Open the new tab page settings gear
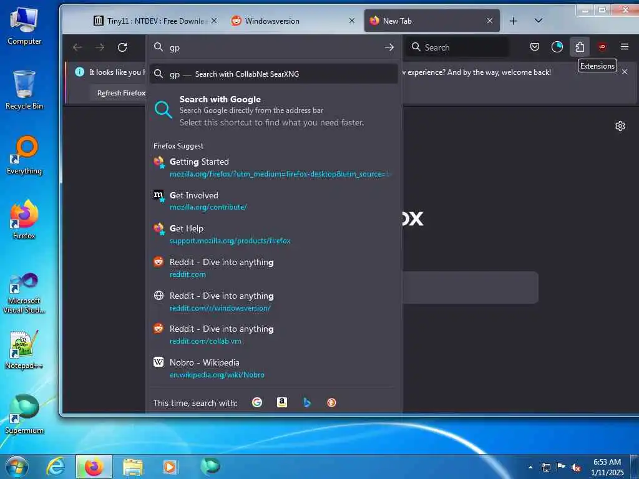 tap(620, 126)
